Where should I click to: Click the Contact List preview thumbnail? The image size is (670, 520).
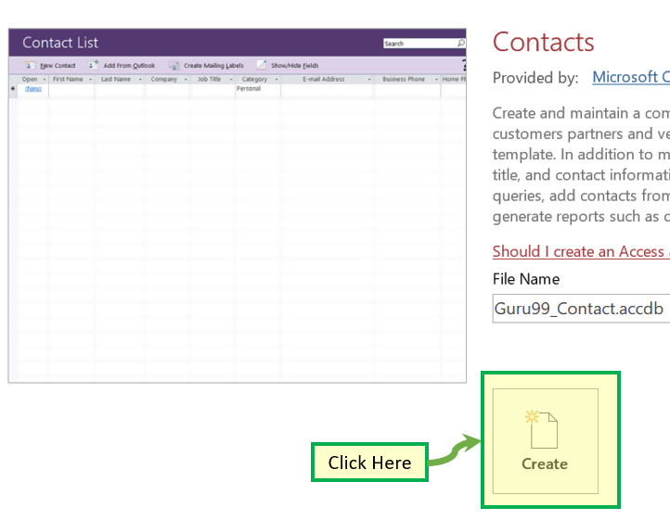(x=238, y=206)
